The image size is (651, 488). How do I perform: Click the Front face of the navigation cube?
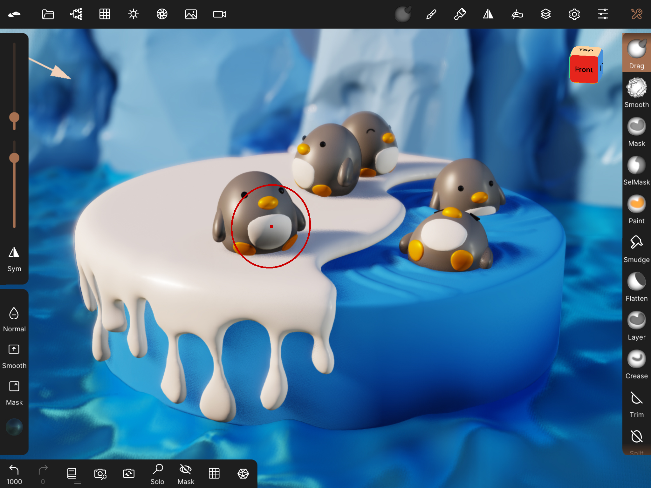click(x=584, y=70)
